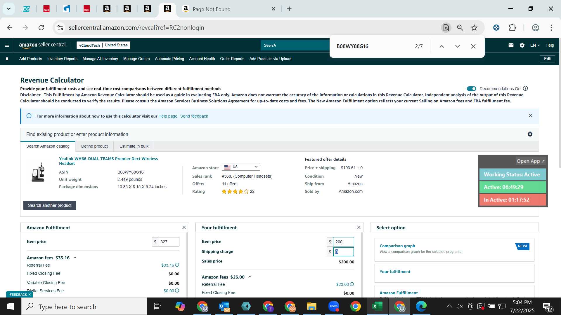This screenshot has height=315, width=561.
Task: Select Your fulfillment option card
Action: coord(454,273)
